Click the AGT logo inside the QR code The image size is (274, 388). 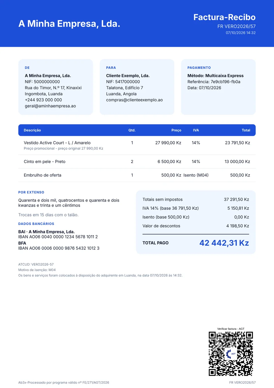[x=231, y=354]
